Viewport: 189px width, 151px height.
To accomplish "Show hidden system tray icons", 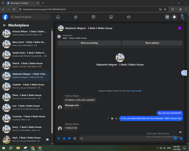I will (157, 148).
